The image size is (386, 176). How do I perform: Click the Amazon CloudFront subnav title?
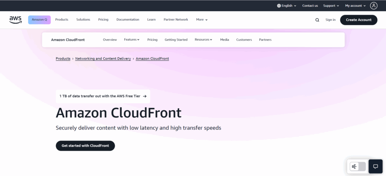pos(68,40)
